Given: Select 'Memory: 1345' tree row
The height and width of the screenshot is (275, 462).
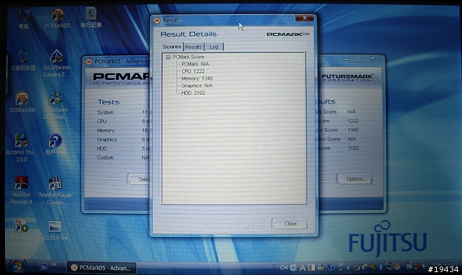Looking at the screenshot, I should (197, 78).
